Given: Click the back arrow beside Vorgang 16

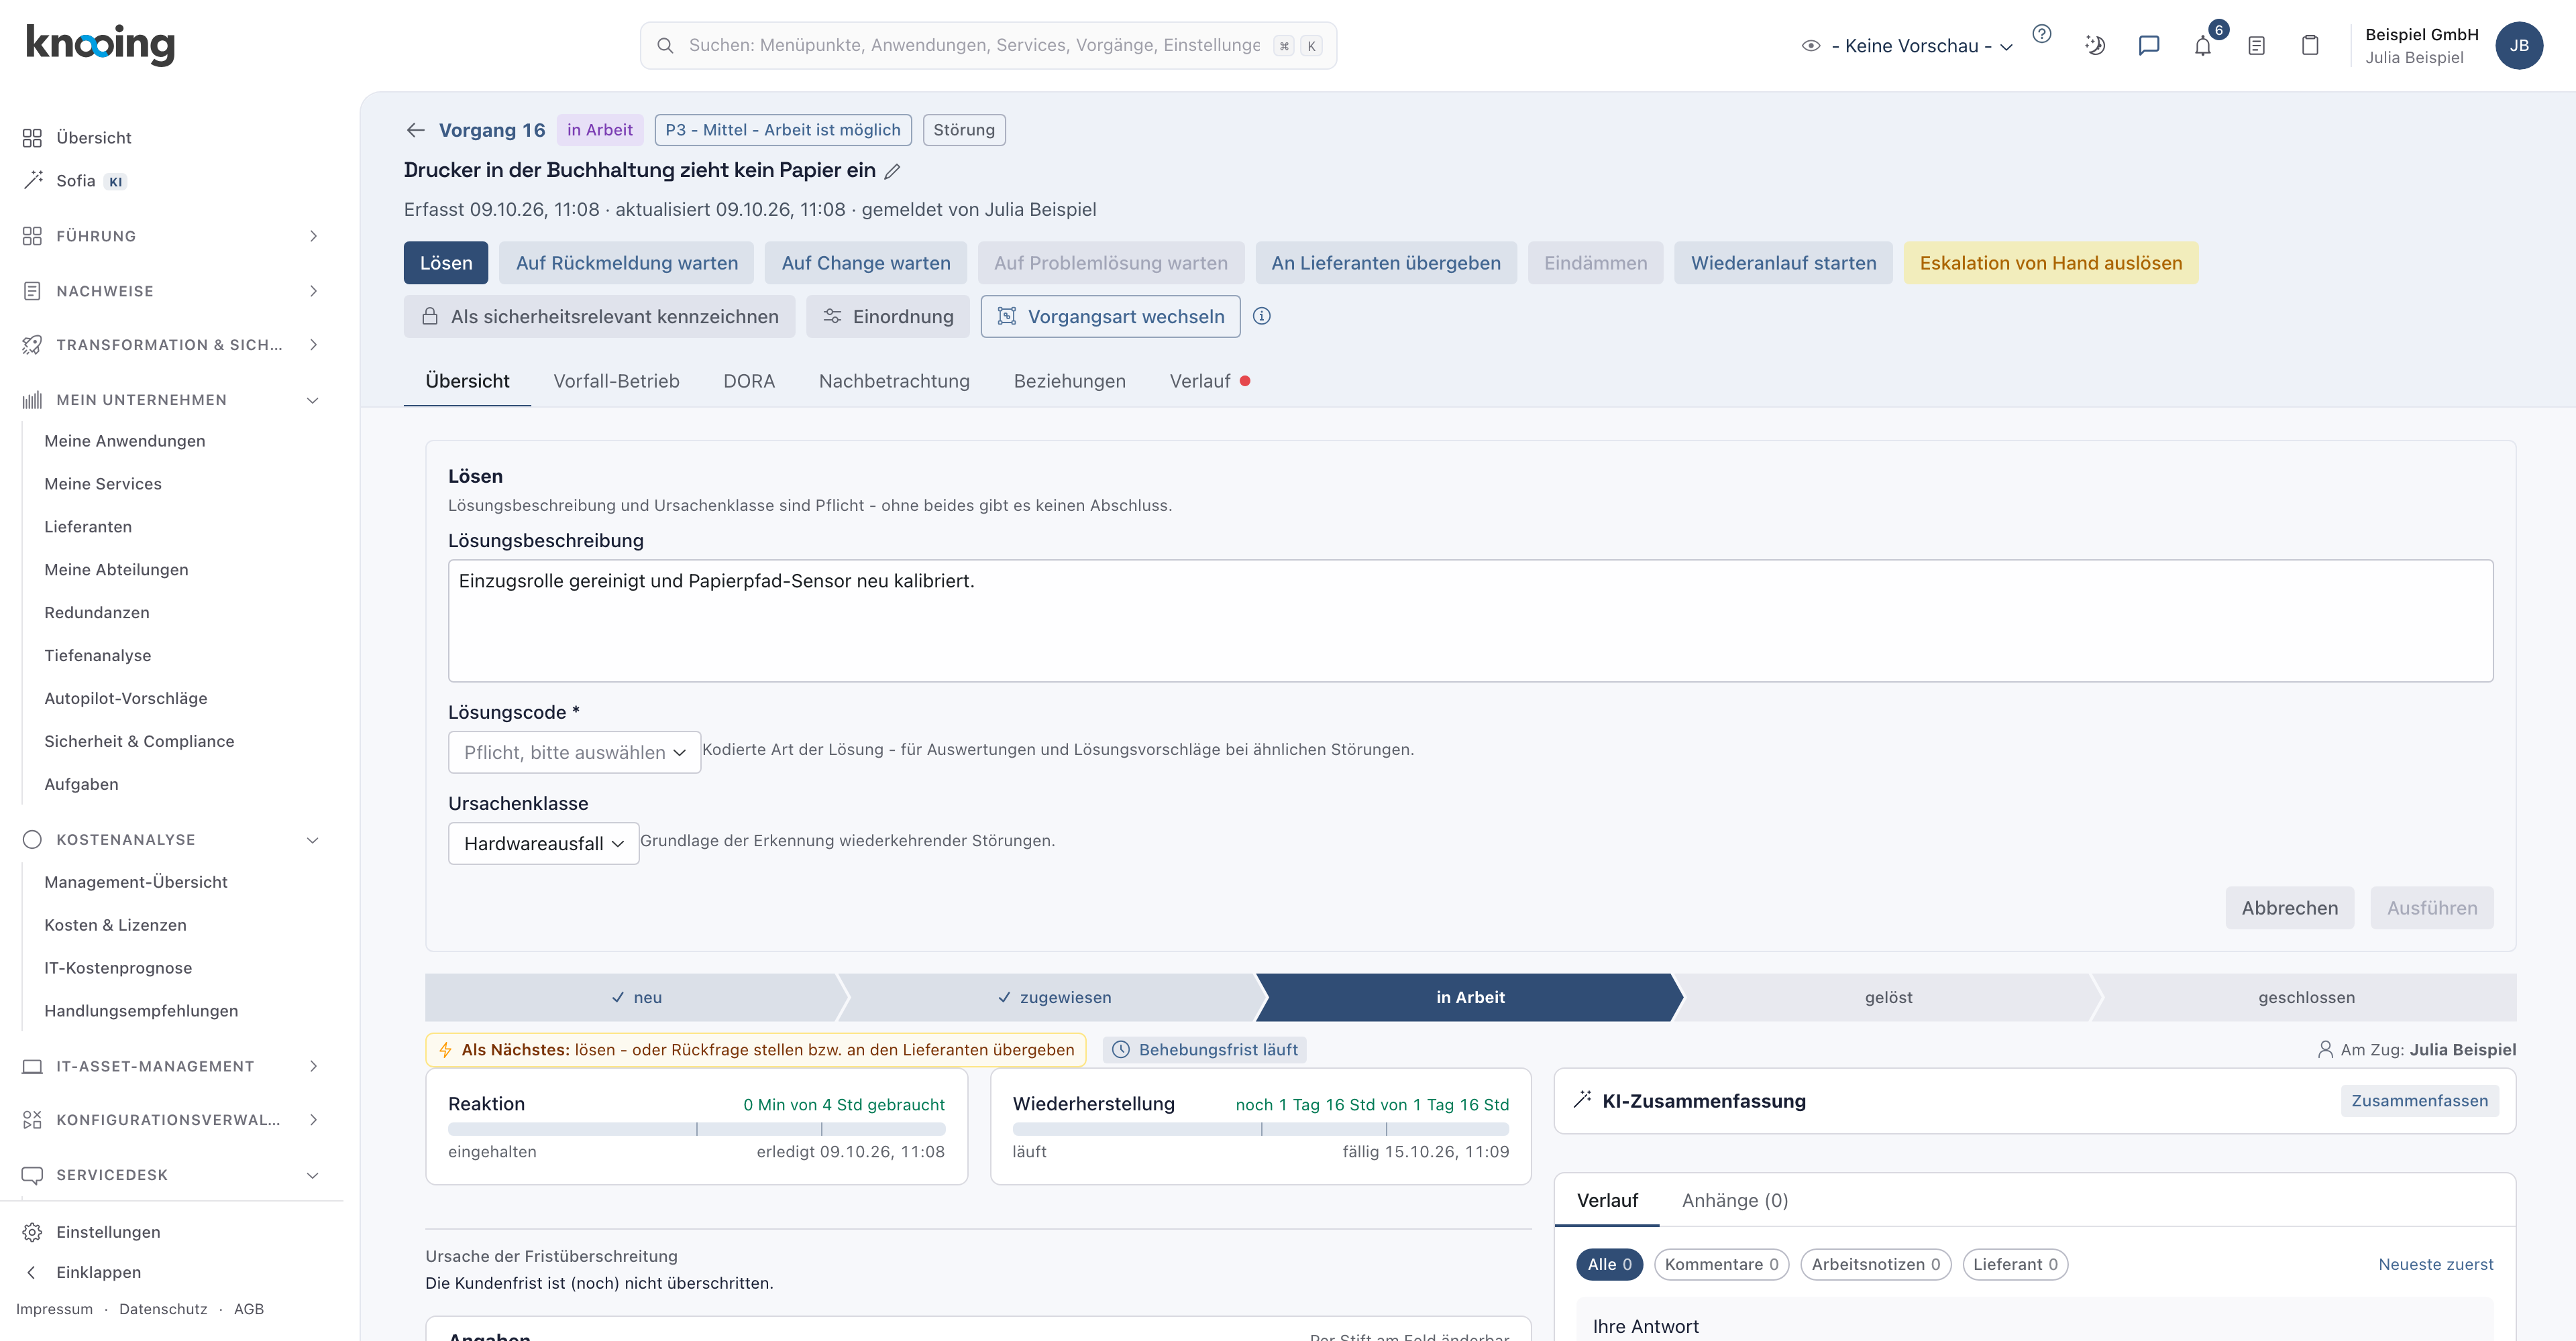Looking at the screenshot, I should (416, 130).
